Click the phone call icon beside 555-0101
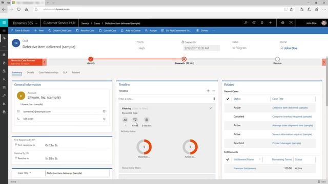 104,119
